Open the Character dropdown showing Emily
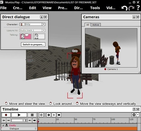 click(32, 24)
